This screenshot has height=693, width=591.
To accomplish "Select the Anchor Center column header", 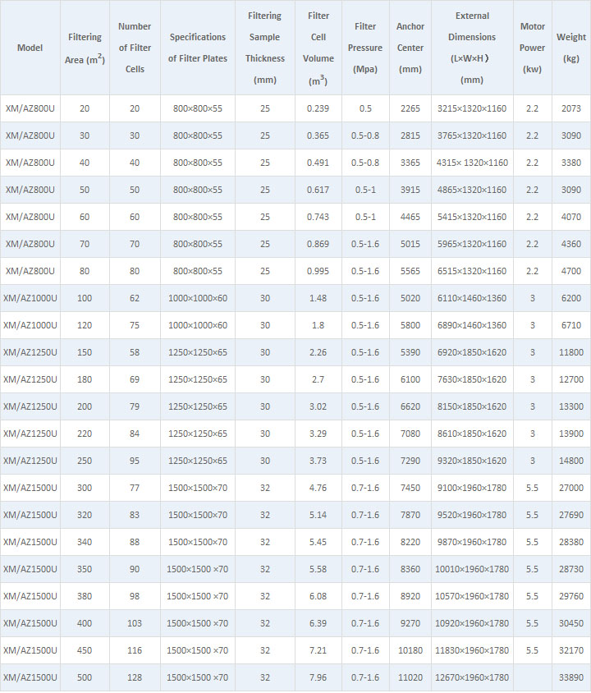I will pos(410,48).
